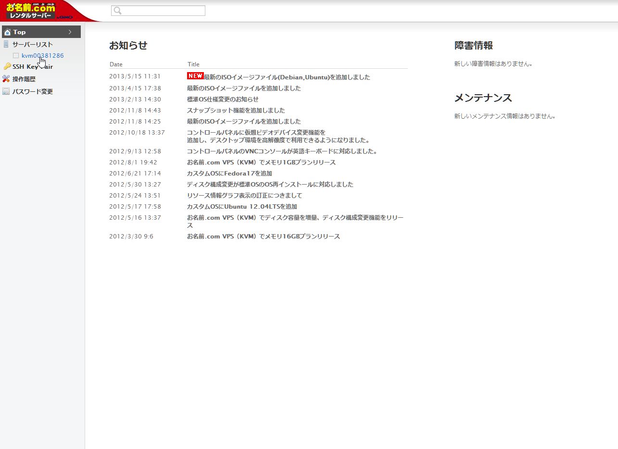Open the 仮想ビデオデバイス変更機能 notice
Screen dimensions: 618x449
tap(278, 137)
